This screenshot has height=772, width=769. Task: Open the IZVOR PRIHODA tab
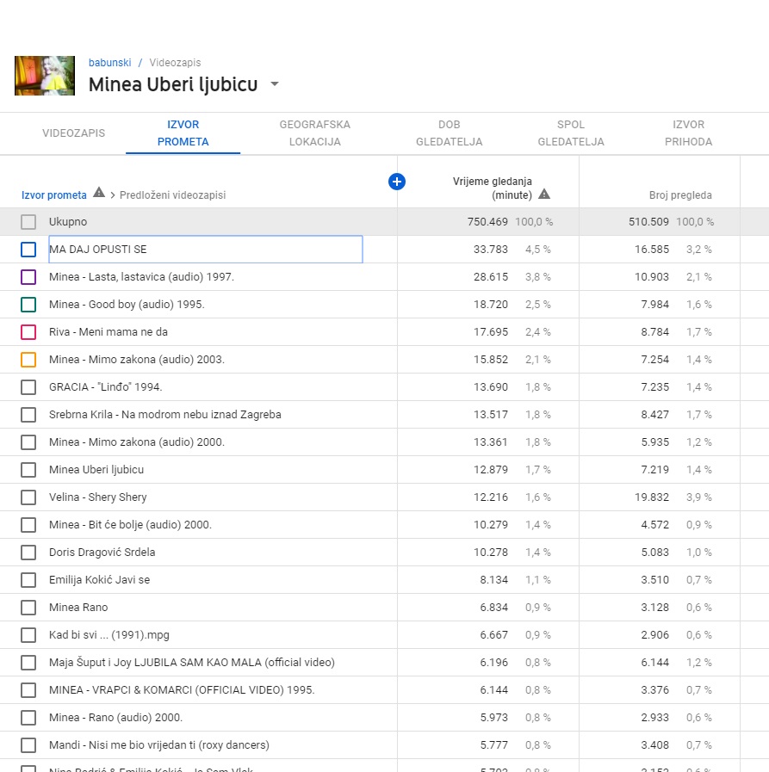pyautogui.click(x=688, y=133)
